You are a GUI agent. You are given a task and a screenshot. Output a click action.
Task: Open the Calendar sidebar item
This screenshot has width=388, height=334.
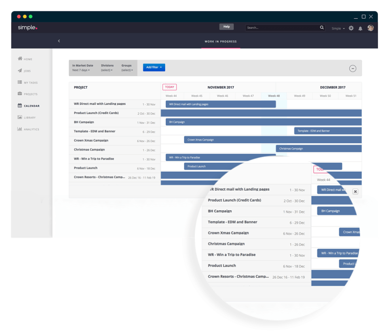coord(28,106)
